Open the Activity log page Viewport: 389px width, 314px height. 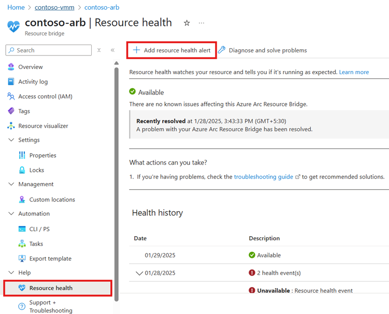coord(33,81)
